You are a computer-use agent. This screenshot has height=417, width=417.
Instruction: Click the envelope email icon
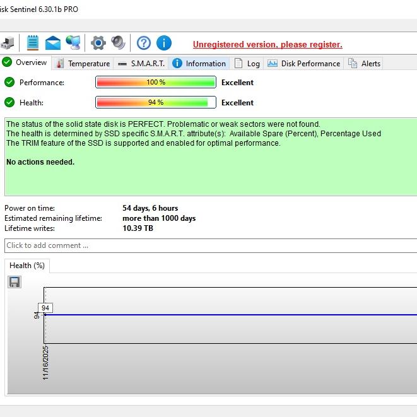pos(53,43)
